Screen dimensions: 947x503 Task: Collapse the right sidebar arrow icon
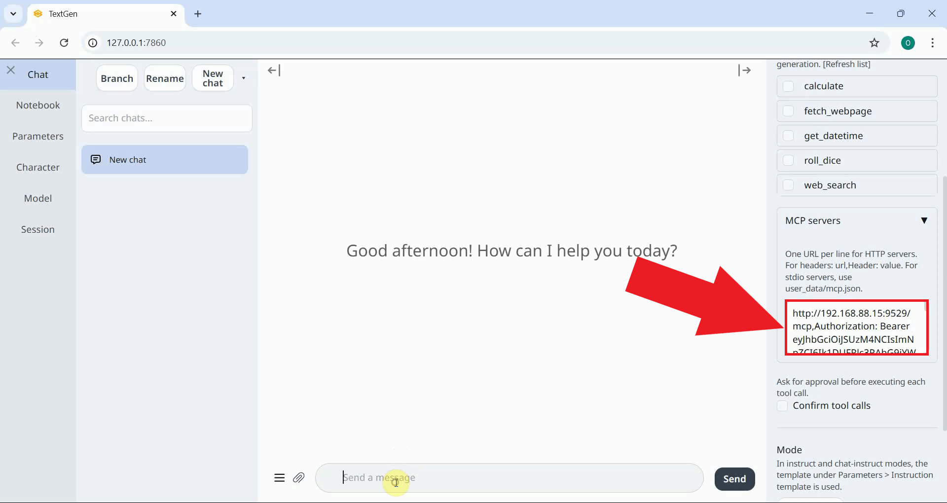(744, 71)
